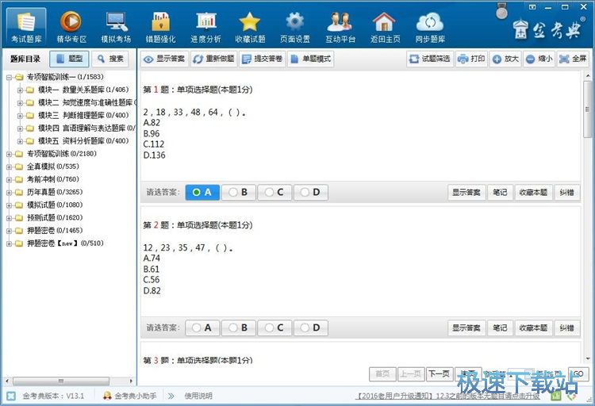Click the status bar logo icon at bottom-left

[11, 396]
